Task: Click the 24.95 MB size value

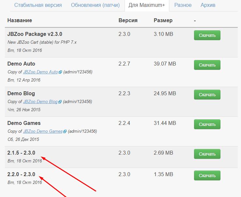Action: click(165, 93)
